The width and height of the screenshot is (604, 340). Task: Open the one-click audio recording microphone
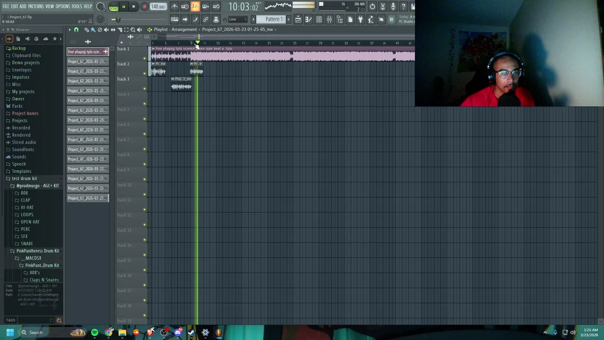[x=393, y=7]
